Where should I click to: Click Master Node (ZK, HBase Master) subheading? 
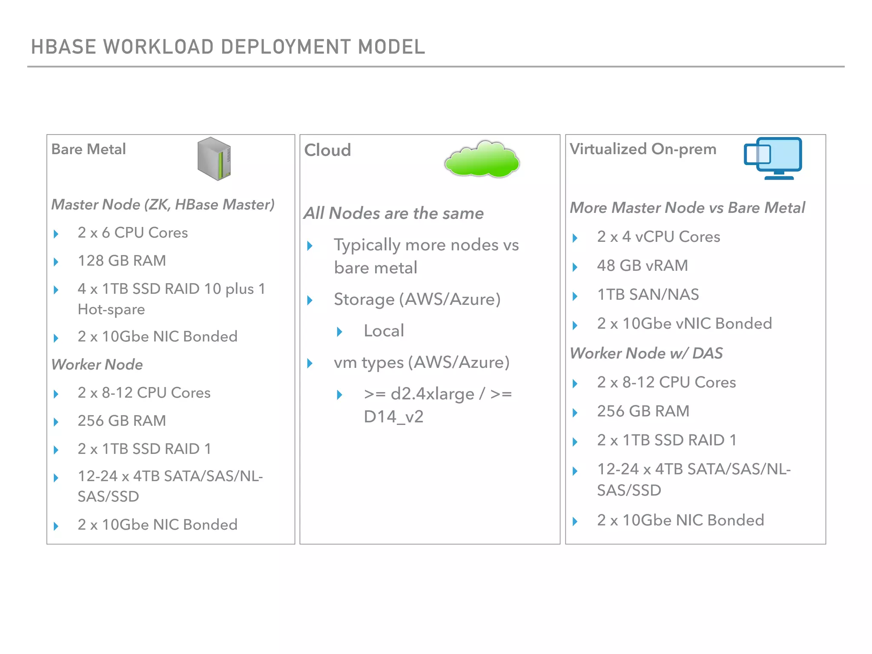[163, 205]
